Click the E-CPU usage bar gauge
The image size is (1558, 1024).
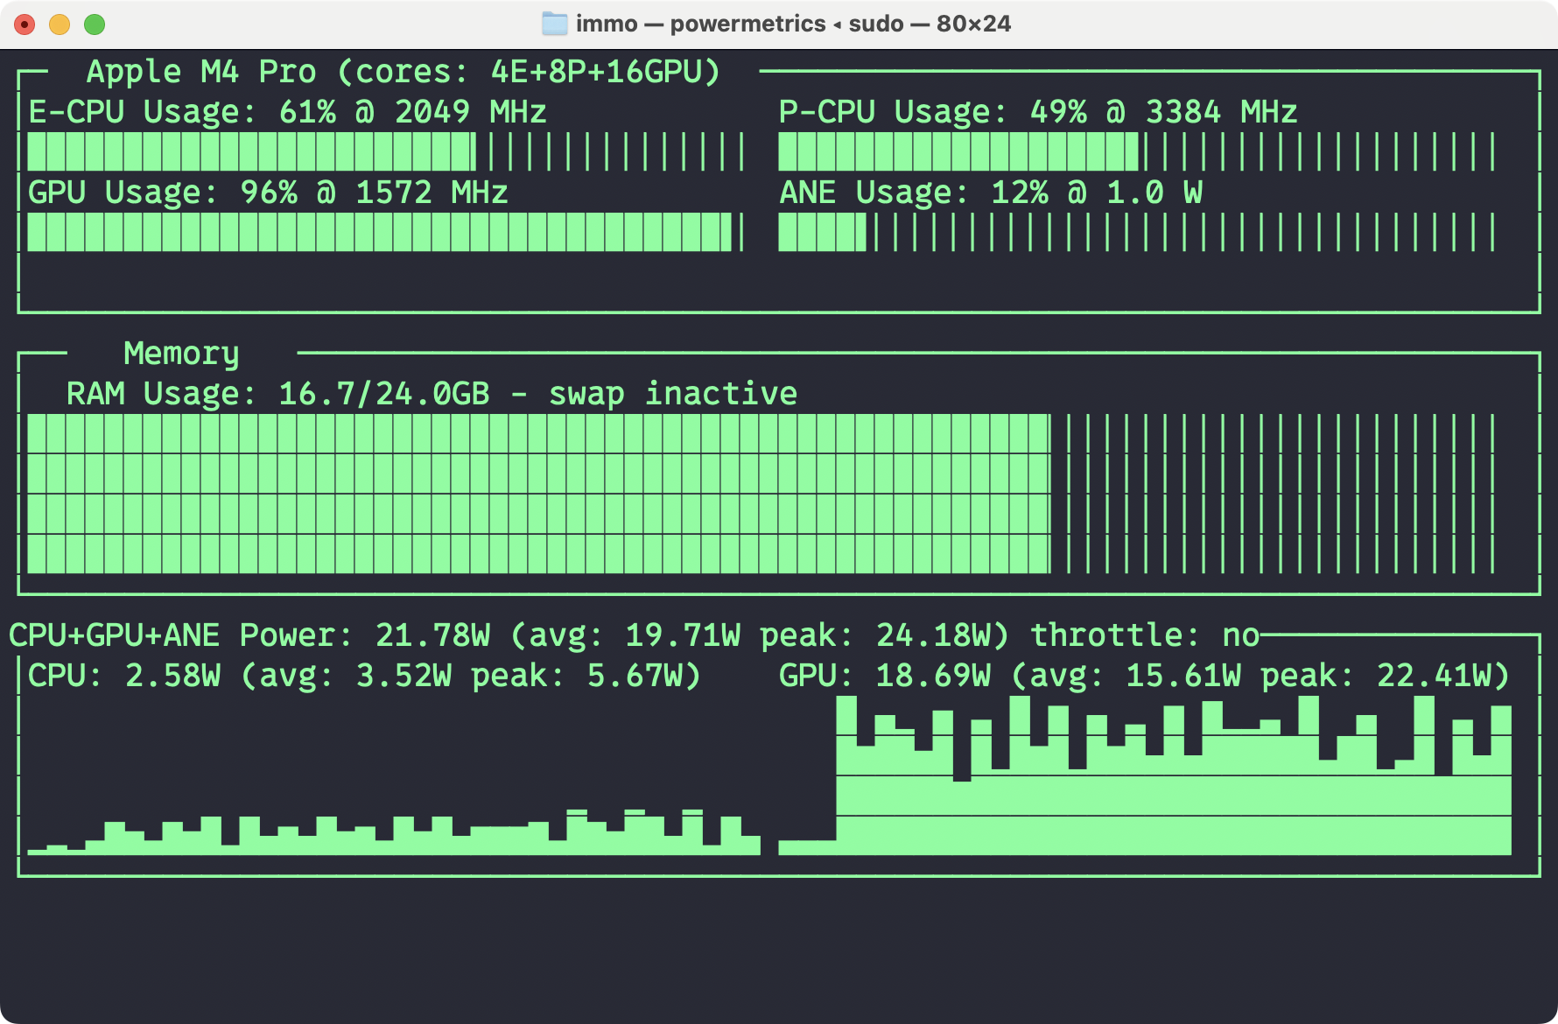[386, 151]
